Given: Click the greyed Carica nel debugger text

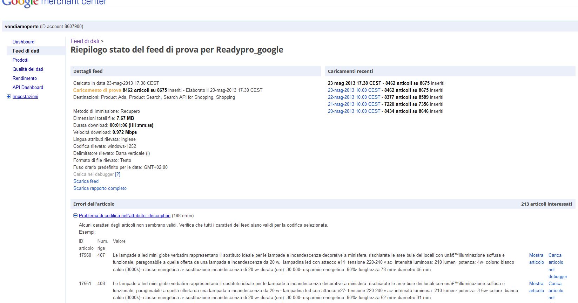Looking at the screenshot, I should (93, 174).
